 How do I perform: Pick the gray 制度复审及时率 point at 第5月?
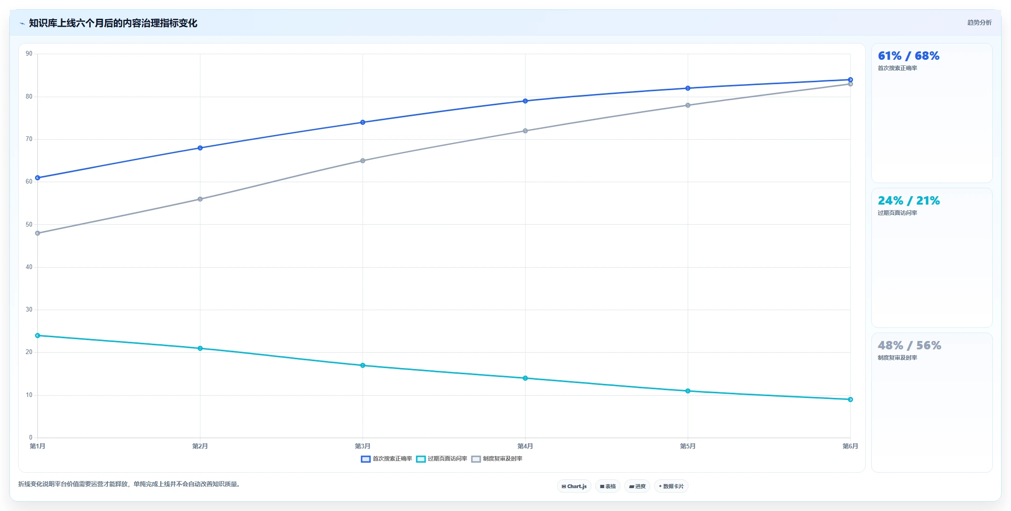[x=688, y=105]
